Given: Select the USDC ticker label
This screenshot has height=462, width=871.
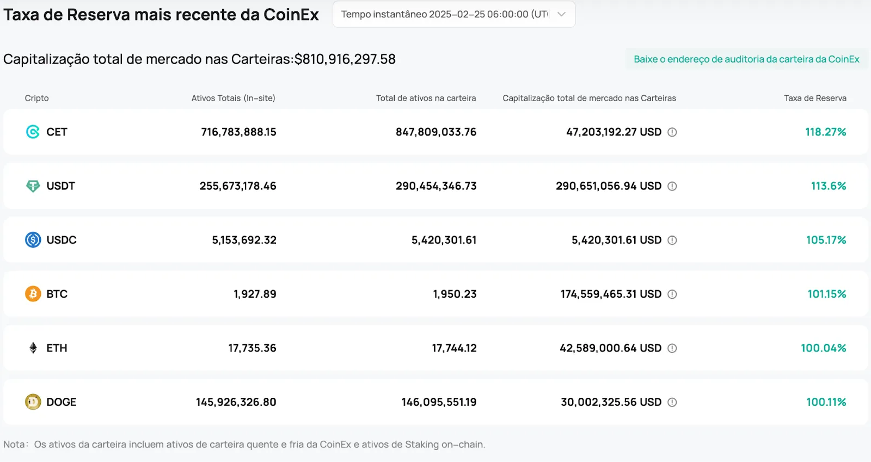Looking at the screenshot, I should [62, 240].
